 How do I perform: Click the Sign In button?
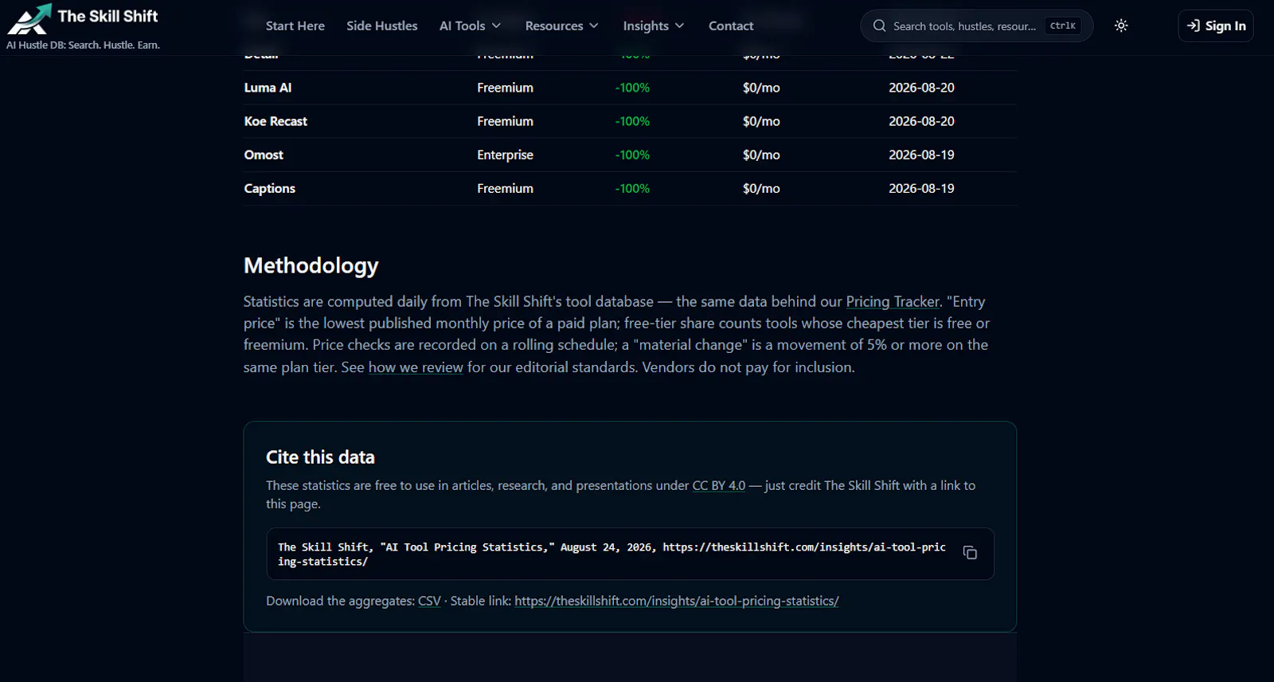pos(1216,25)
